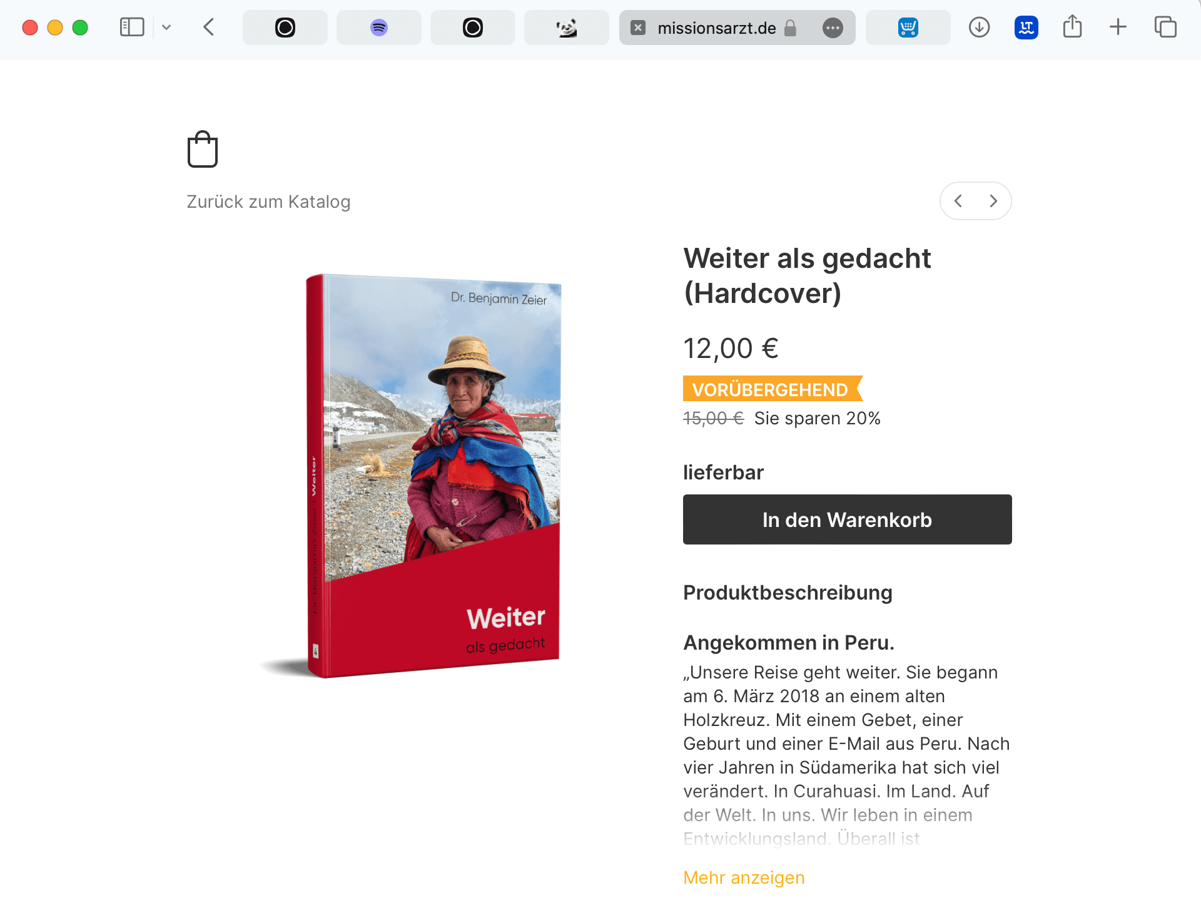Click the Zurück zum Katalog link

268,202
